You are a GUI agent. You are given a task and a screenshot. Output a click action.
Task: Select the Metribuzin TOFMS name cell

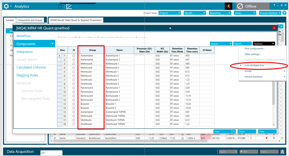coord(119,120)
